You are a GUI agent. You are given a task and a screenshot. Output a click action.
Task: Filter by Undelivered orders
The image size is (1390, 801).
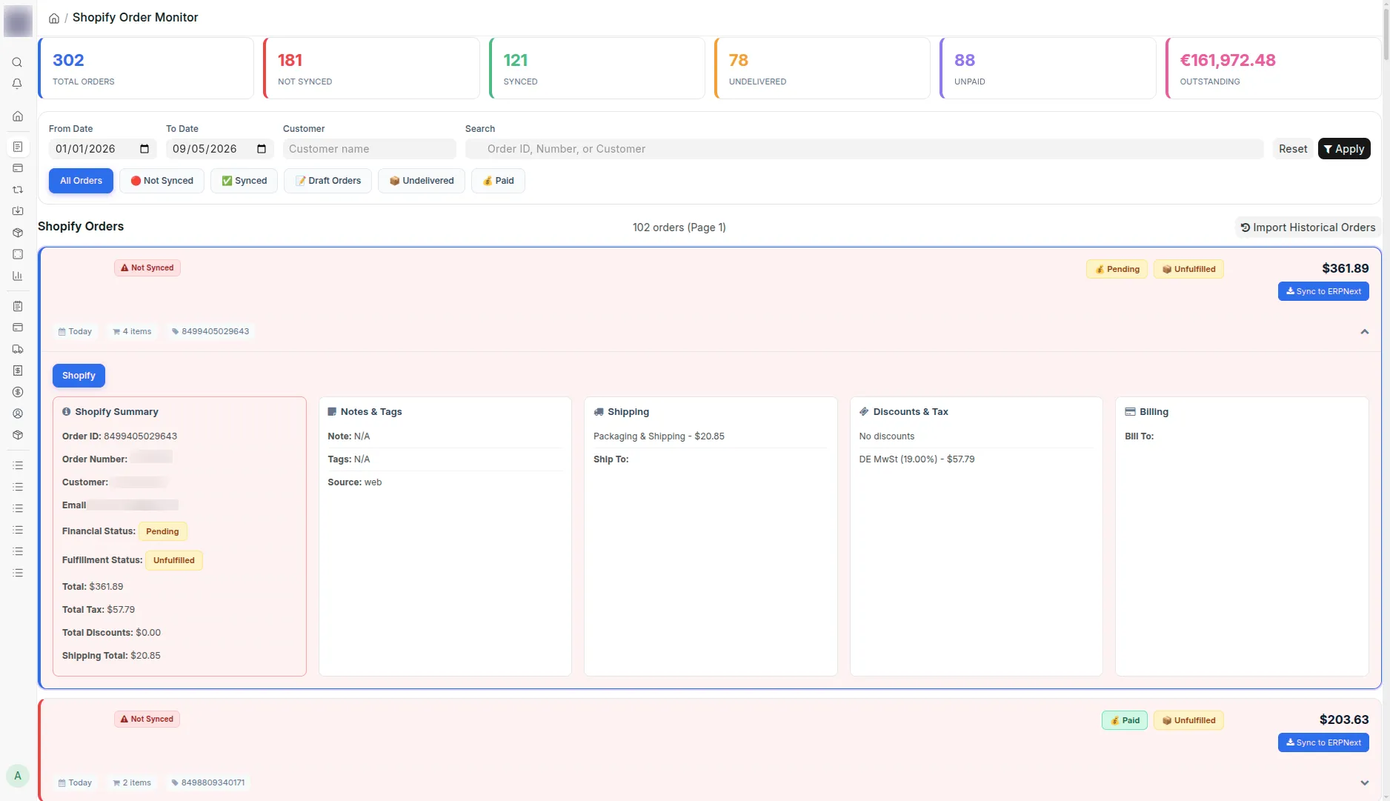[x=421, y=181]
